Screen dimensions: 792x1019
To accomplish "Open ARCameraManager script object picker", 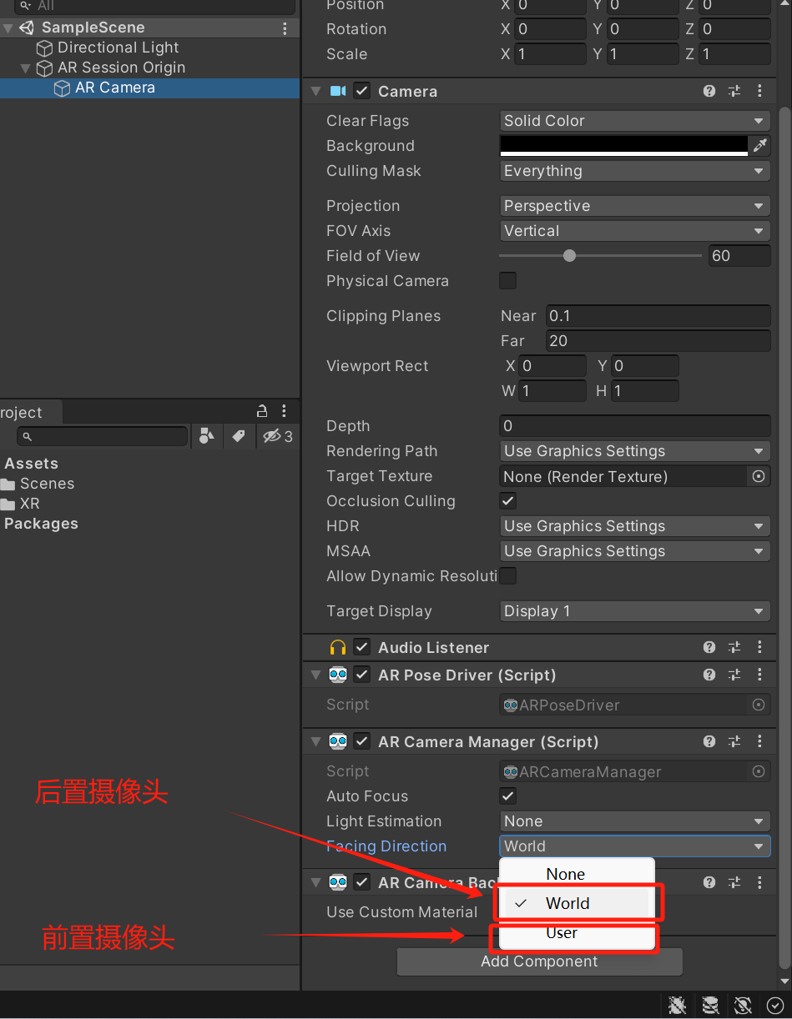I will point(759,771).
